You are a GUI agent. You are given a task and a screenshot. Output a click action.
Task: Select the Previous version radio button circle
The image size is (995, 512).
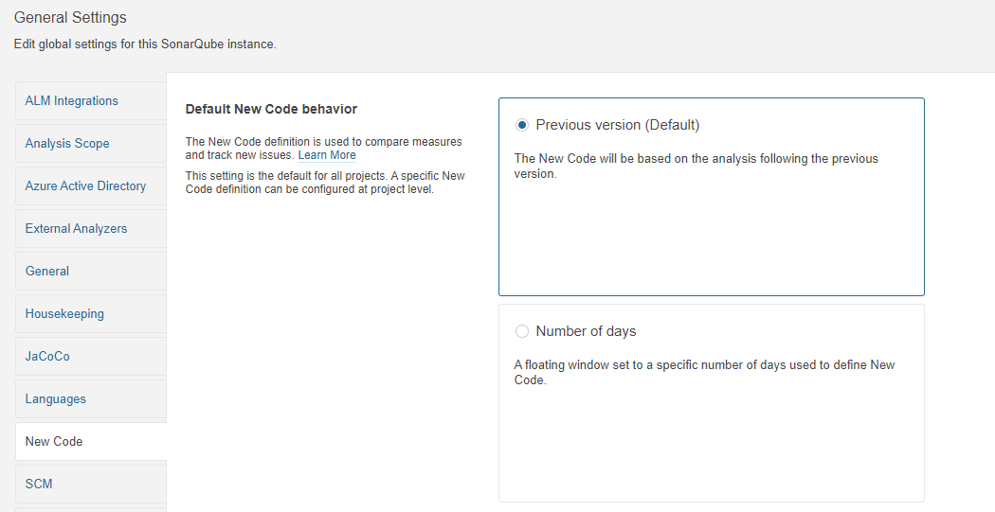[x=522, y=125]
